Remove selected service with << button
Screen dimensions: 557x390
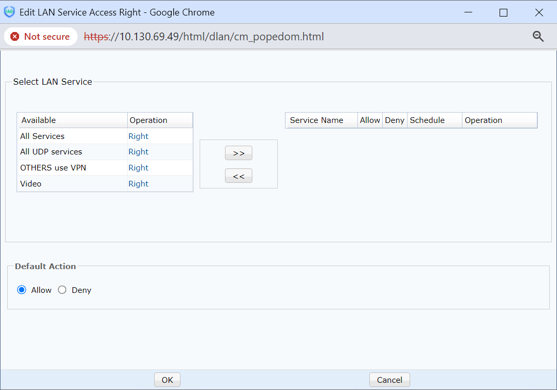tap(238, 176)
